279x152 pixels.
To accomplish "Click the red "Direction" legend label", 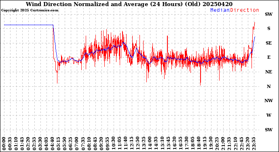I will [x=245, y=10].
